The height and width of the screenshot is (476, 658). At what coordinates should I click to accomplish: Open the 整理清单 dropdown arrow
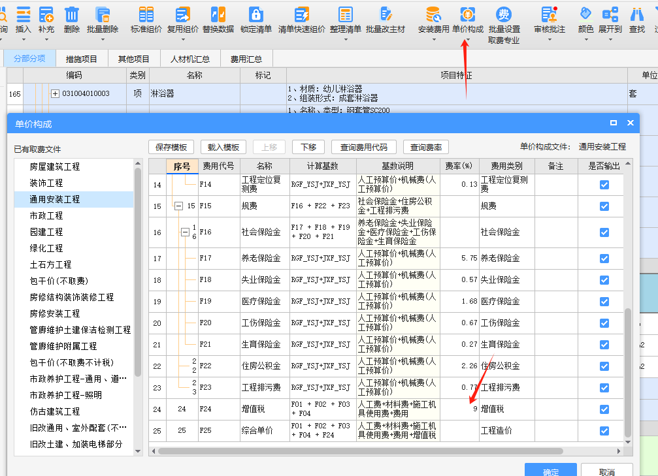346,40
